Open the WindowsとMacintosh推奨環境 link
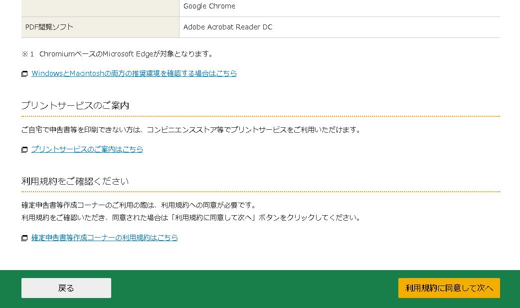This screenshot has height=308, width=520. (134, 73)
